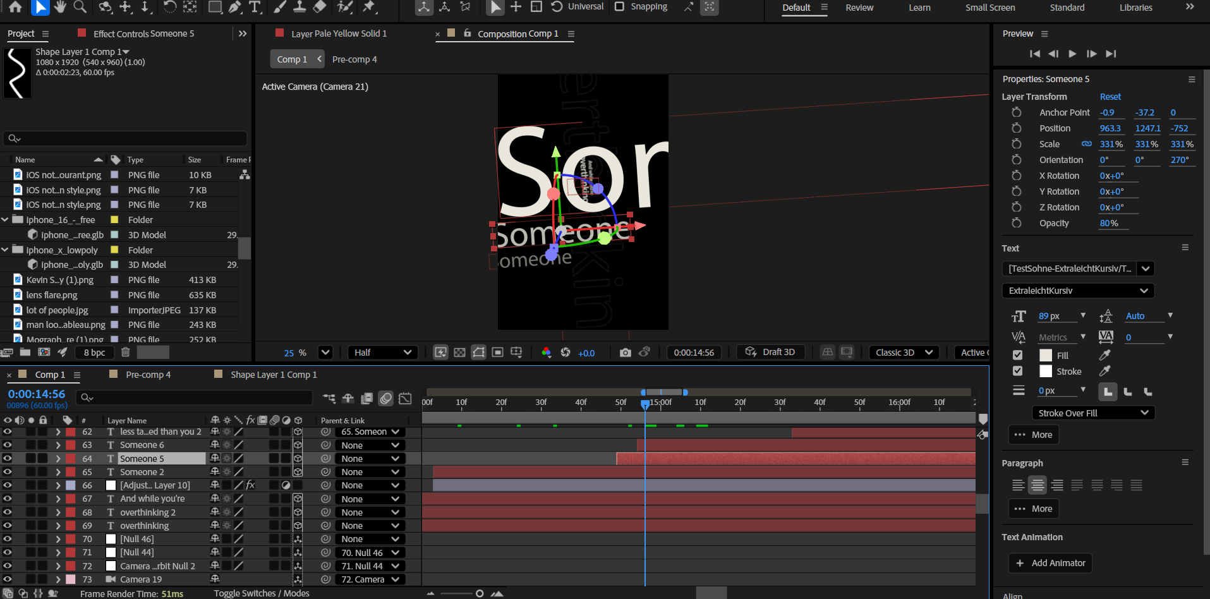Reset the Layer Transform properties
The image size is (1210, 599).
pyautogui.click(x=1110, y=97)
